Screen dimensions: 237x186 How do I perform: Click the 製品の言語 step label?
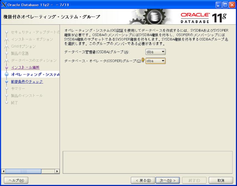(x=20, y=53)
